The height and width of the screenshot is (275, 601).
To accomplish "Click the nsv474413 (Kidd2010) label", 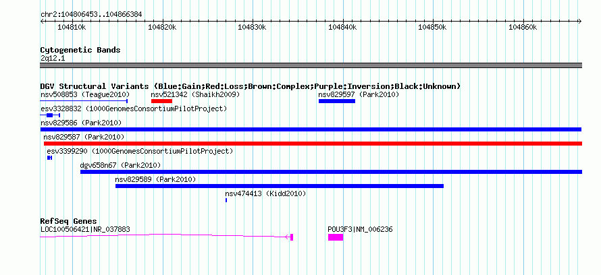I will 265,194.
